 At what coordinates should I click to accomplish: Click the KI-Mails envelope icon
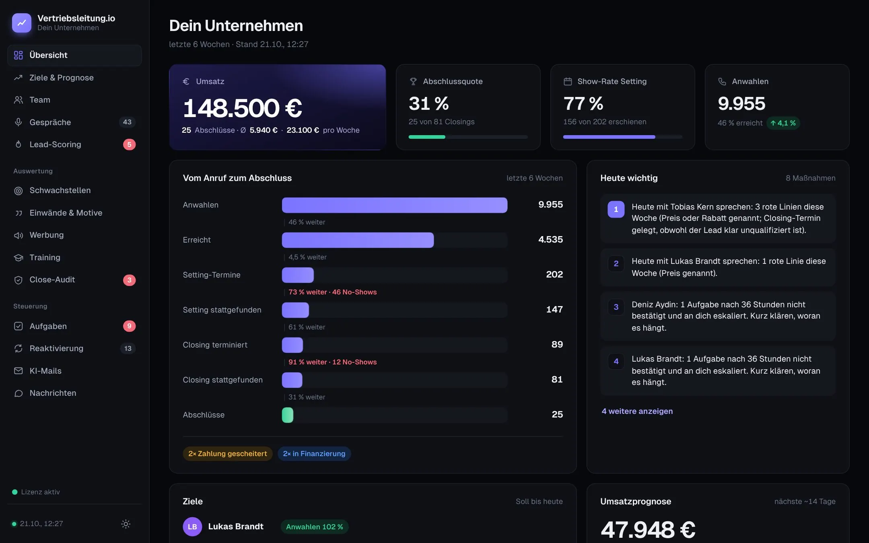[19, 371]
